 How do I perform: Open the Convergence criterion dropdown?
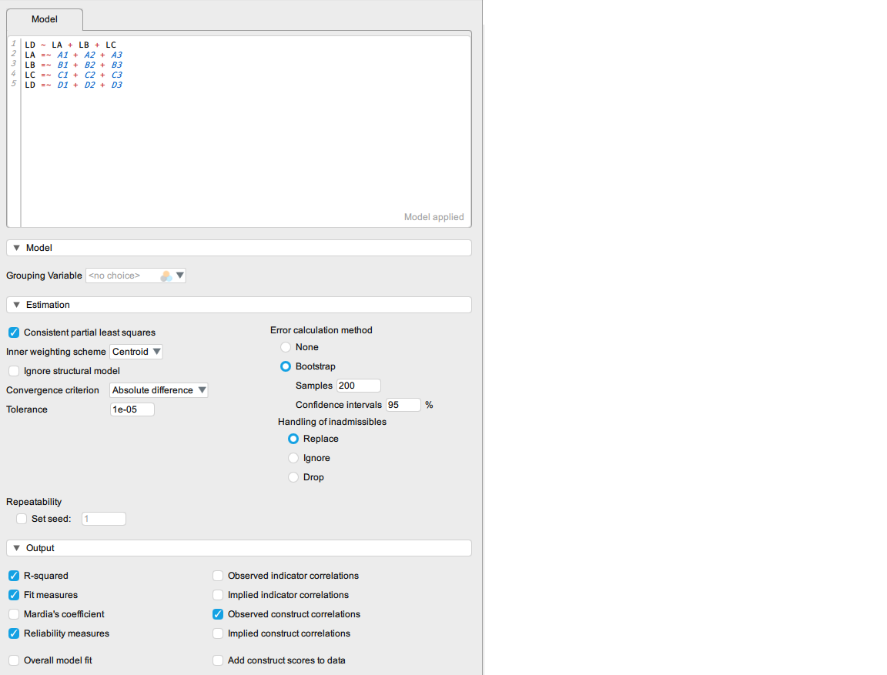(x=159, y=390)
